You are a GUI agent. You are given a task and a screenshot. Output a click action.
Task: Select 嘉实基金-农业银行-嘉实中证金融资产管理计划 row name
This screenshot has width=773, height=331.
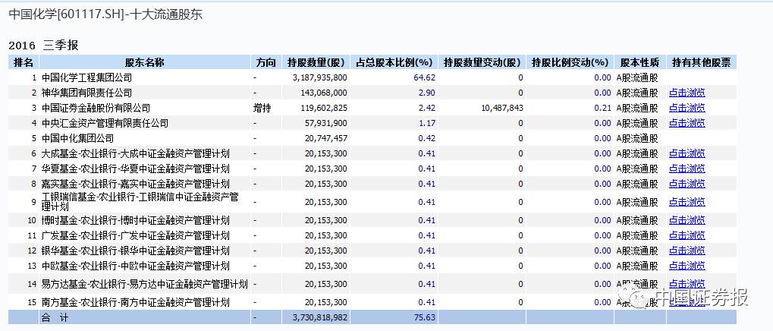pos(136,184)
